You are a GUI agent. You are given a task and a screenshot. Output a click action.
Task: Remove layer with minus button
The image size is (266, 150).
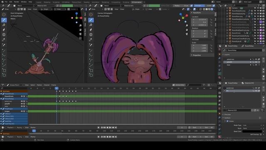(x=264, y=62)
